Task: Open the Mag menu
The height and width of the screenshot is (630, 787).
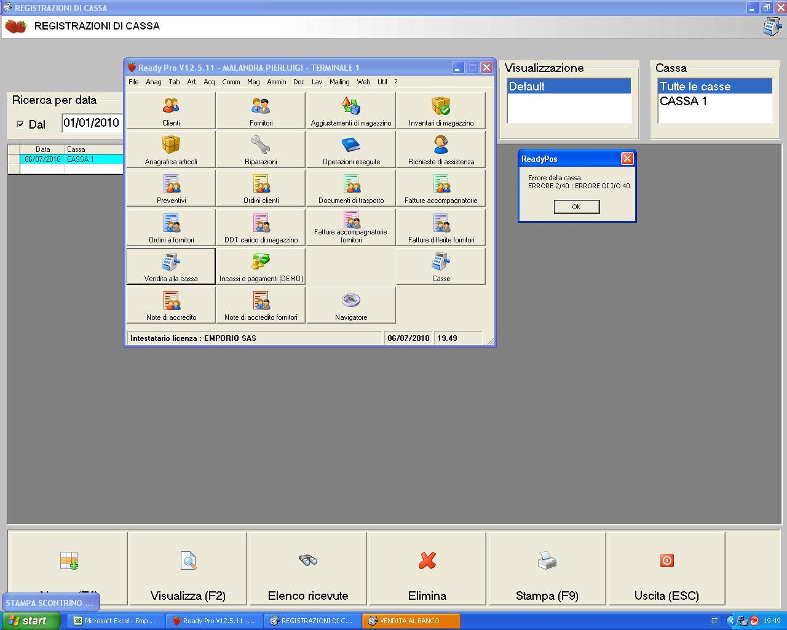Action: click(253, 82)
